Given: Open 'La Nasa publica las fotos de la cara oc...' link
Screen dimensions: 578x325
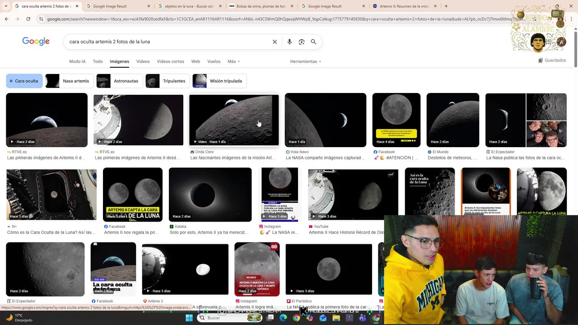Looking at the screenshot, I should 526,158.
